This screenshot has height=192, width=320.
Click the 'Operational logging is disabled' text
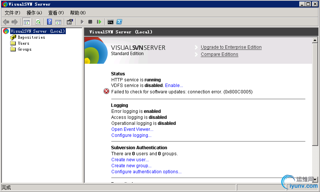click(144, 123)
